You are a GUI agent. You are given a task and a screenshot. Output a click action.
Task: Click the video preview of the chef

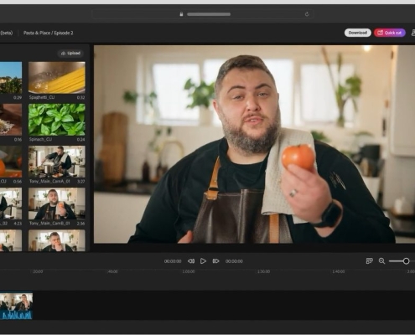tap(254, 144)
